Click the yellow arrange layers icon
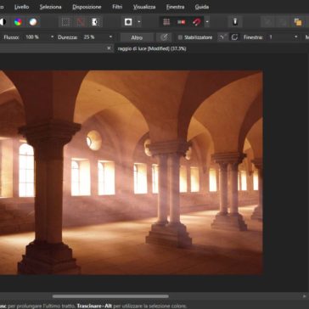The width and height of the screenshot is (309, 309). click(x=298, y=22)
